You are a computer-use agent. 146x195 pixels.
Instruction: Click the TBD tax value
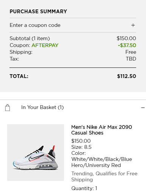point(131,59)
